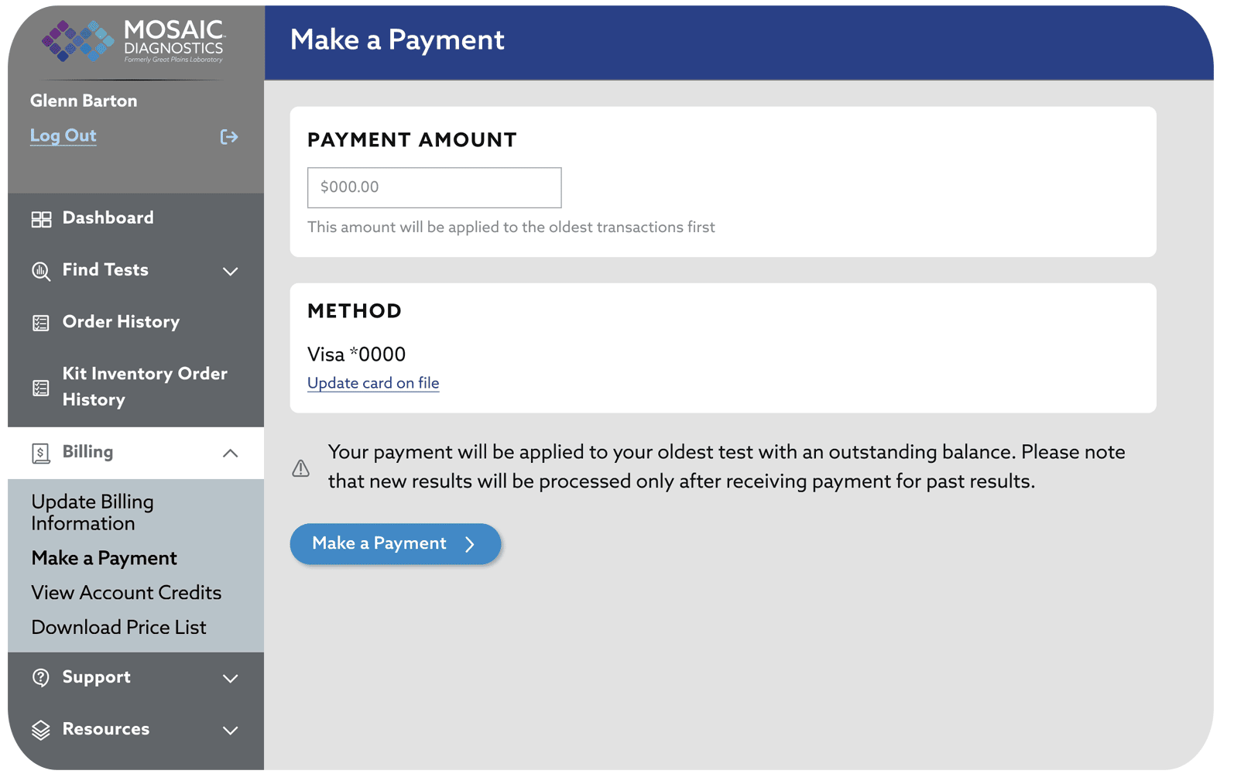This screenshot has width=1234, height=774.
Task: Open Update Billing Information page
Action: coord(92,512)
